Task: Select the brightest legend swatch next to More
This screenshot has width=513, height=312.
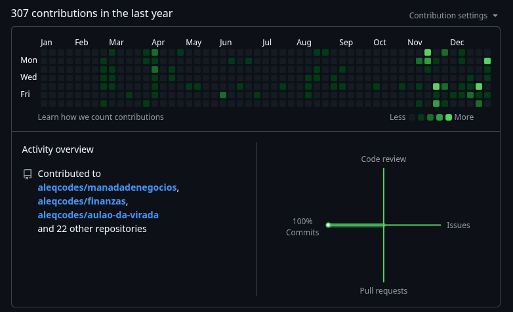Action: click(x=449, y=117)
